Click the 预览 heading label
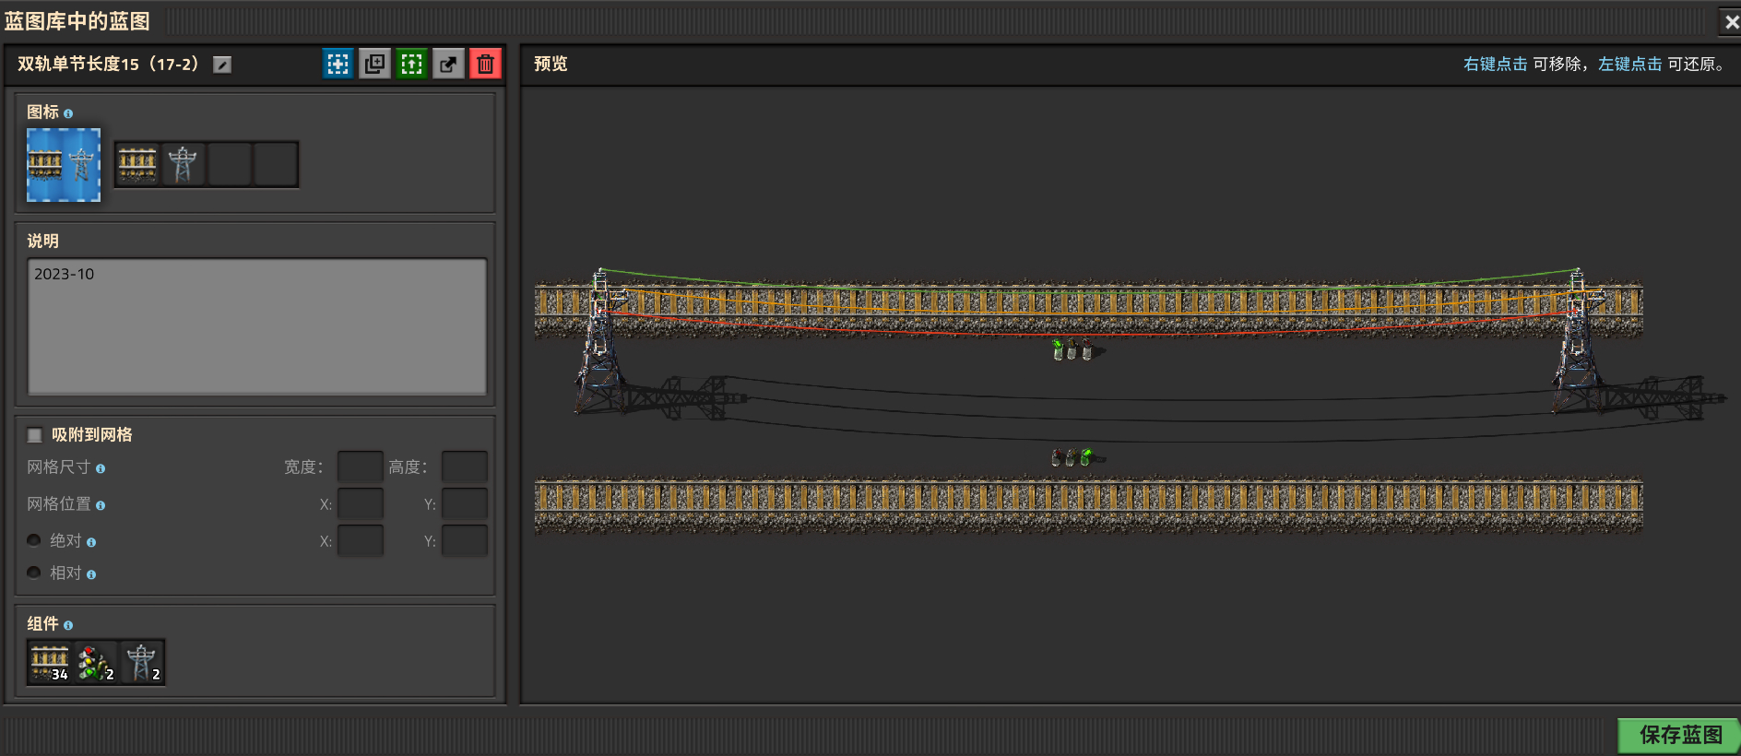This screenshot has width=1741, height=756. pos(551,64)
